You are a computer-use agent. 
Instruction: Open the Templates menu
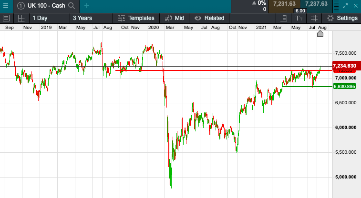point(136,18)
